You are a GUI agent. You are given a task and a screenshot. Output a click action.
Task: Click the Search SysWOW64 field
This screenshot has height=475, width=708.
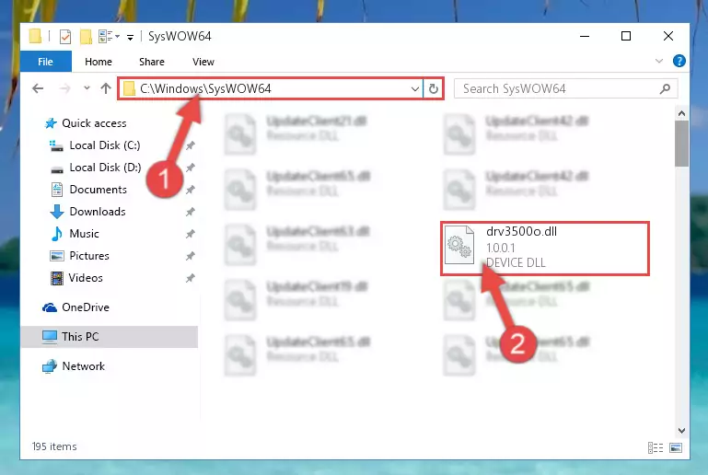(566, 89)
